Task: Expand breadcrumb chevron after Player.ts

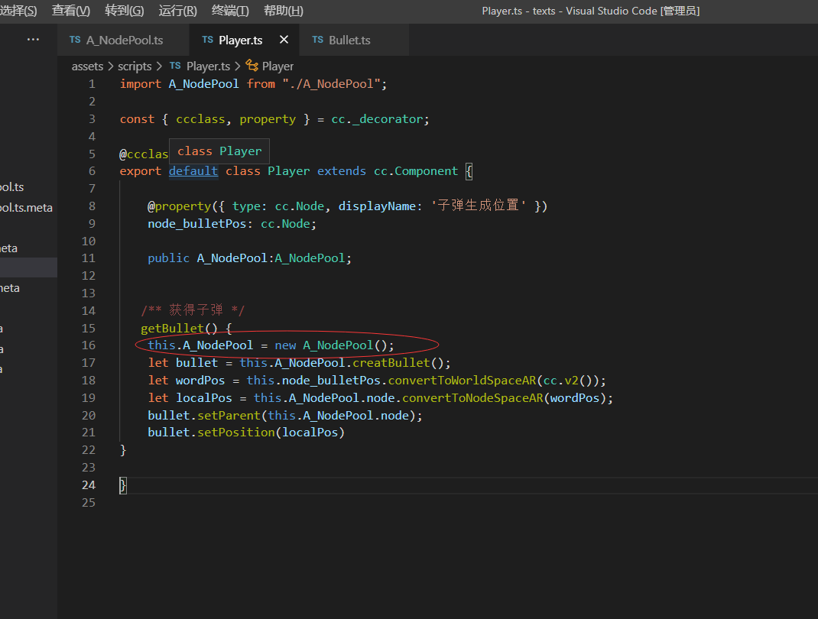Action: pyautogui.click(x=237, y=66)
